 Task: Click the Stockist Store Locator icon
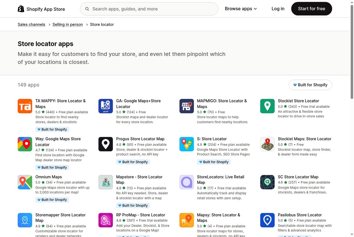(x=267, y=106)
